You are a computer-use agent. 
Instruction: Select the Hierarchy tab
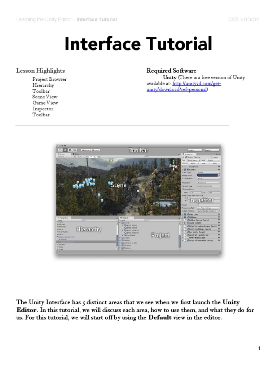click(x=63, y=218)
